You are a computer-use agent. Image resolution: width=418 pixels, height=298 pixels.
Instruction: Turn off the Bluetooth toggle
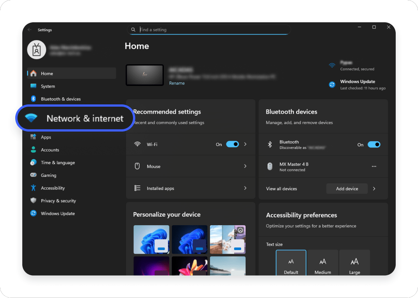click(374, 145)
